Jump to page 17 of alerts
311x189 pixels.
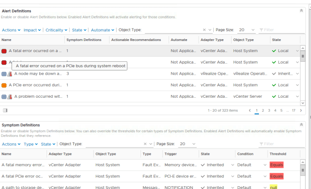[x=293, y=111]
